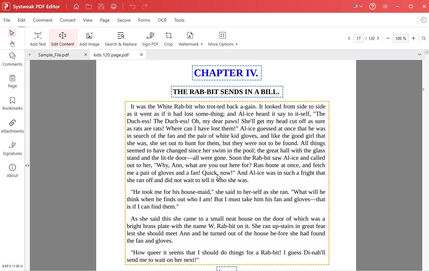429x271 pixels.
Task: Insert picture with Add Image
Action: tap(89, 39)
